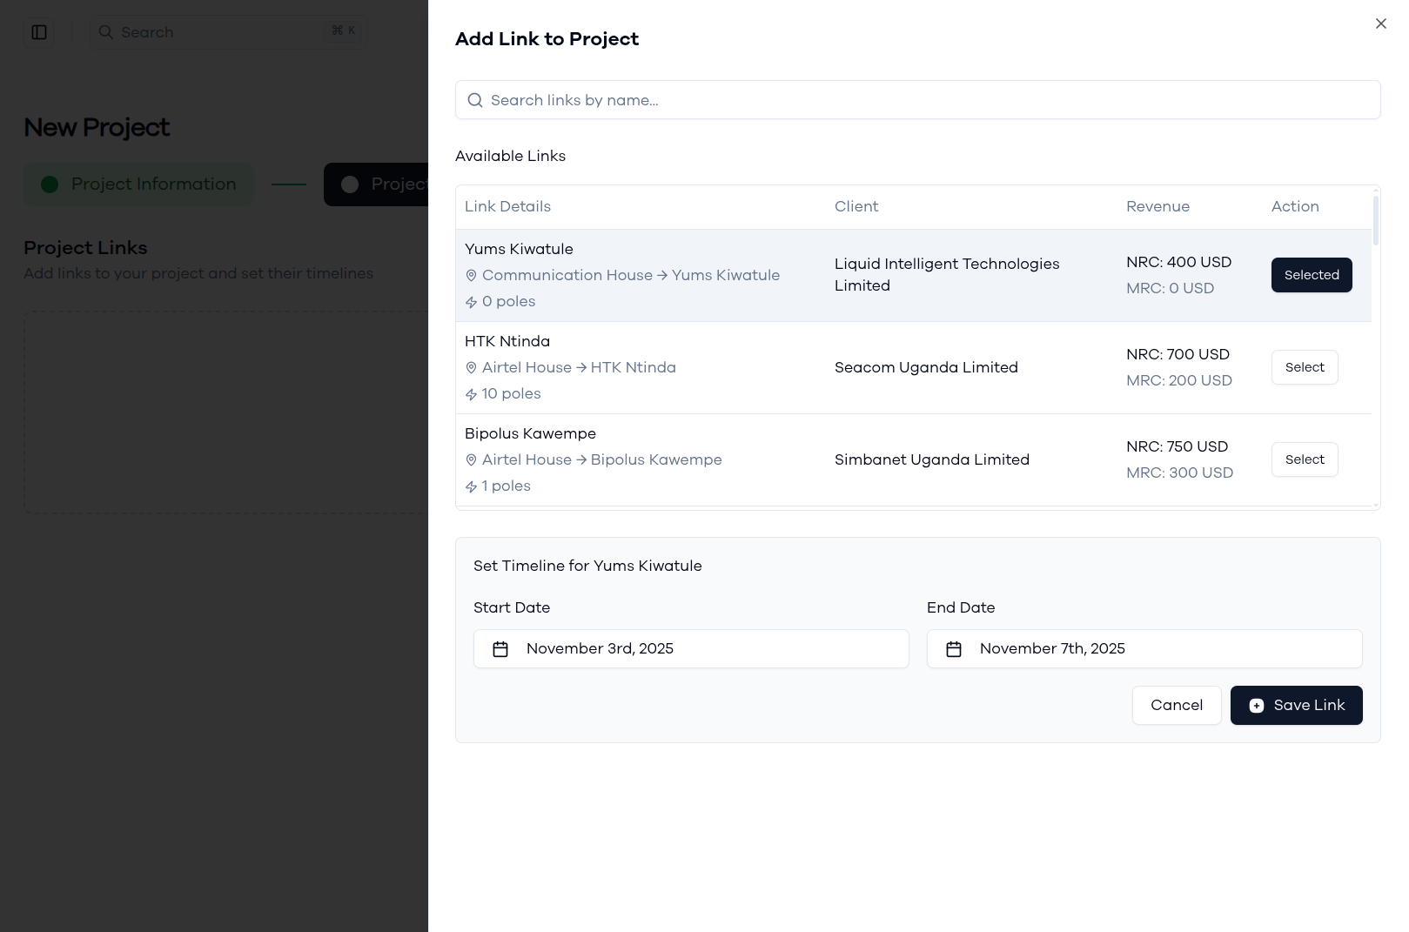Viewport: 1409px width, 932px height.
Task: Open the Start Date picker
Action: [x=691, y=649]
